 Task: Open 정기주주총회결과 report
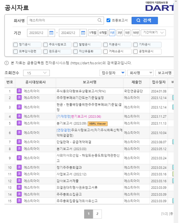pos(69,167)
